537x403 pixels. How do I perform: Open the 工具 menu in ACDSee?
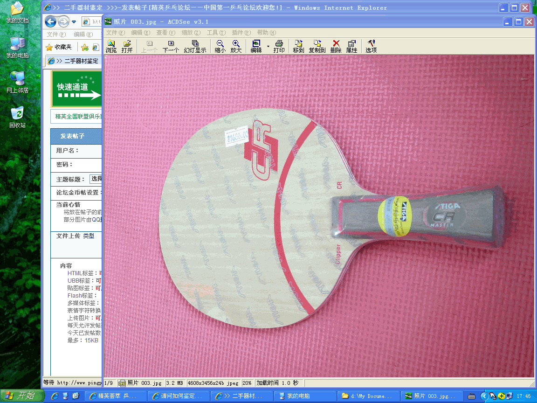[216, 33]
